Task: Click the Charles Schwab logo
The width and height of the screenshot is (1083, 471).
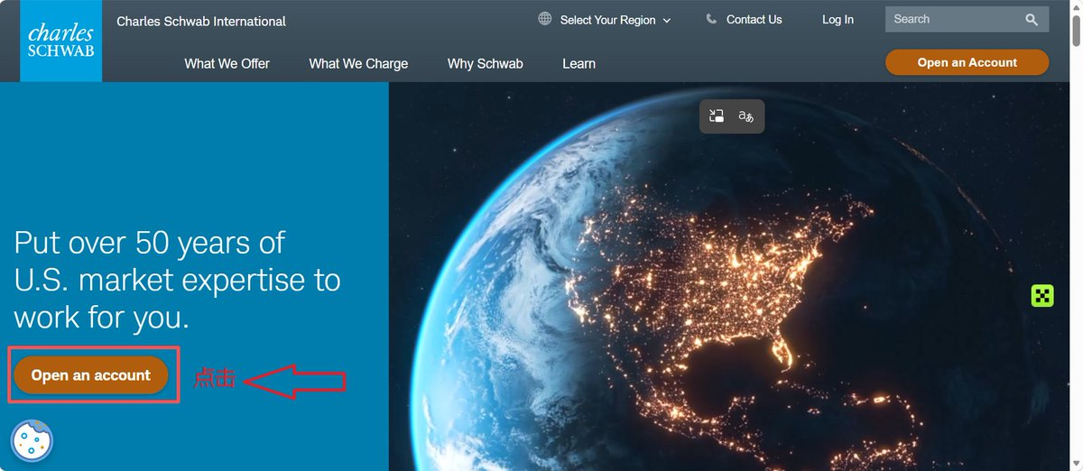Action: point(61,41)
